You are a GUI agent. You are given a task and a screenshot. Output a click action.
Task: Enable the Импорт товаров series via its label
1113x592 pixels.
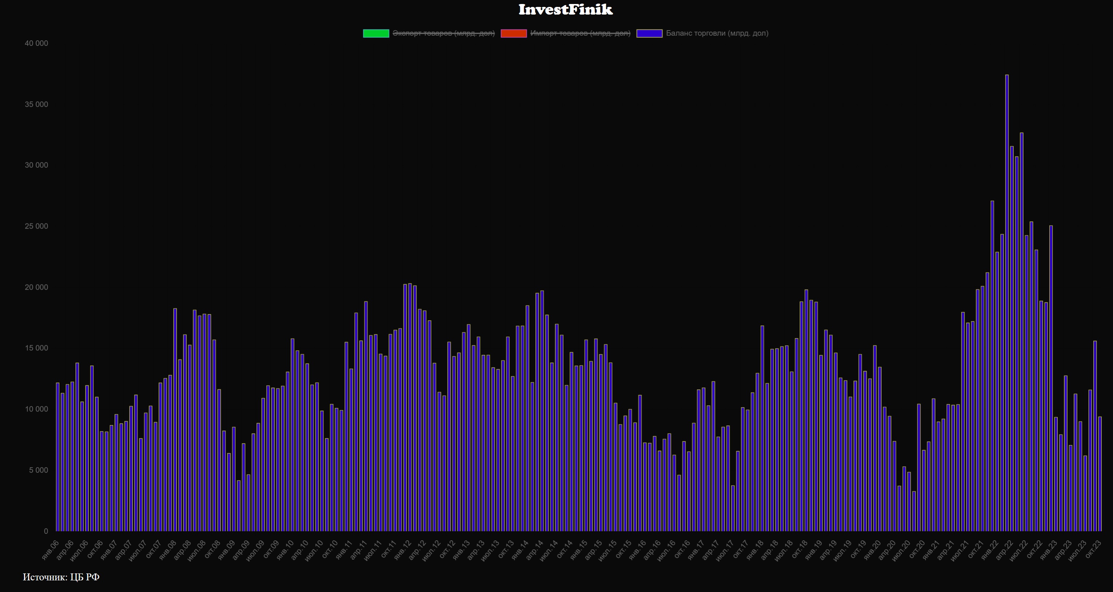click(580, 33)
